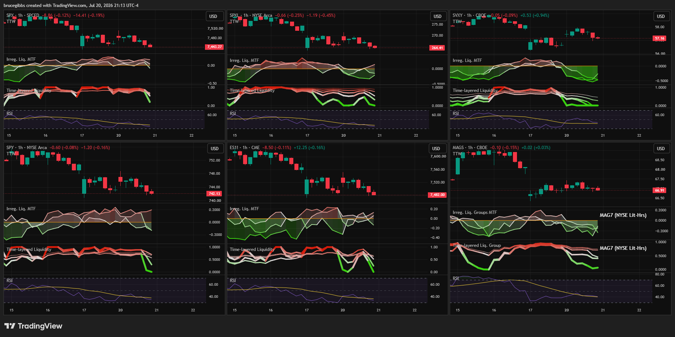
Task: Select 'Irreg. Liq. MTF' indicator in SPXL chart
Action: tap(244, 60)
